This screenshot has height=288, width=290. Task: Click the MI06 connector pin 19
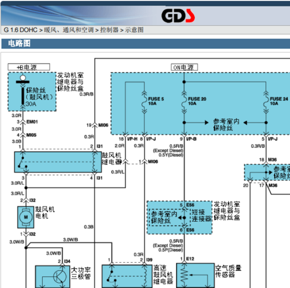[x=94, y=125]
